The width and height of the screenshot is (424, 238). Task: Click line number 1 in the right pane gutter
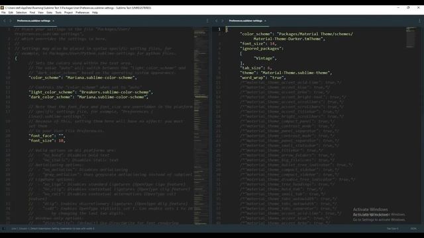click(x=219, y=29)
